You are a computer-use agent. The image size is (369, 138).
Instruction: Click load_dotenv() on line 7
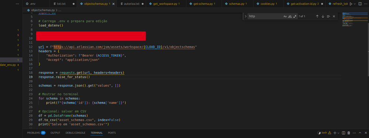coord(51,25)
